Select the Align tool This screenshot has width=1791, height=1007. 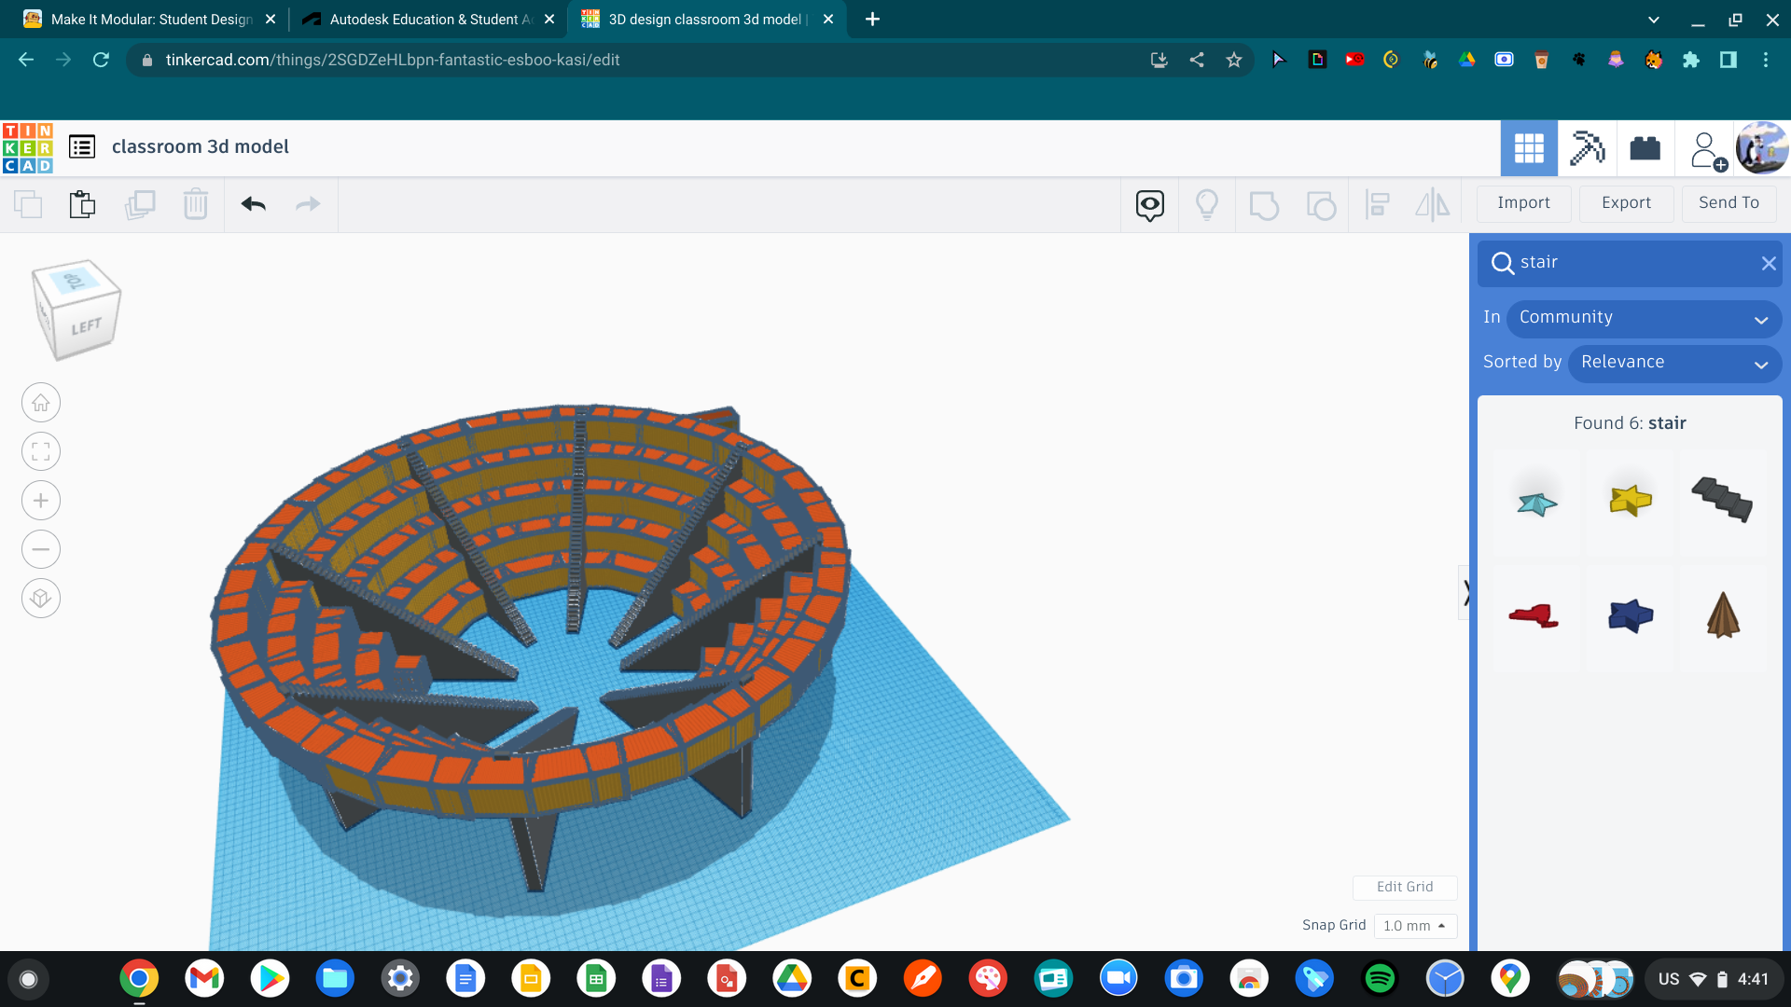pyautogui.click(x=1377, y=204)
